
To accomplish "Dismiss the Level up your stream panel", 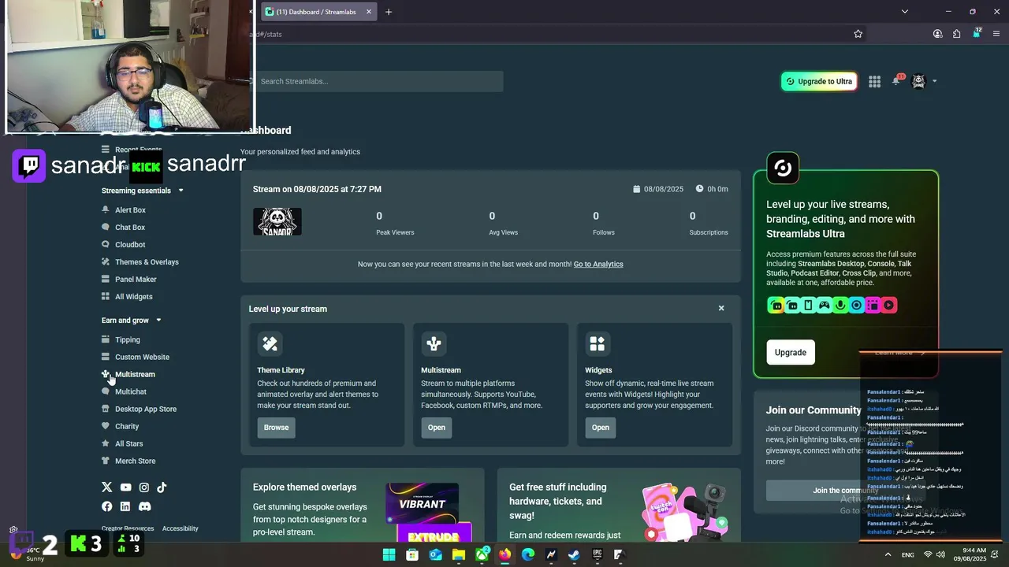I will (x=721, y=308).
